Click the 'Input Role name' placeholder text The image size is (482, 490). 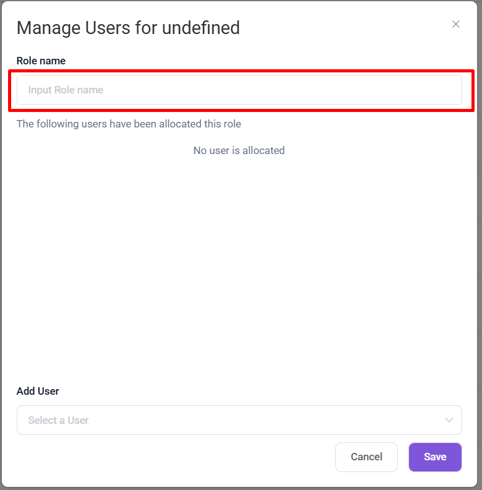tap(66, 90)
